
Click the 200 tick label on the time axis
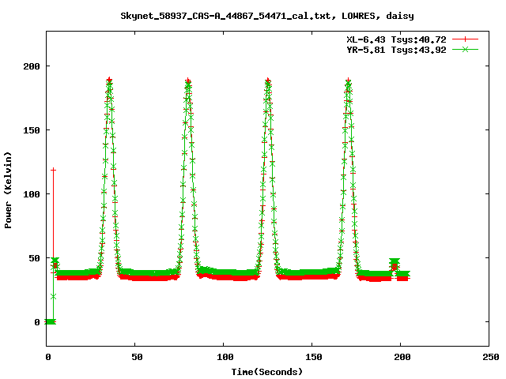coord(402,357)
